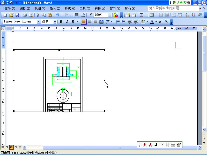
Task: Open print preview
Action: [x=31, y=15]
